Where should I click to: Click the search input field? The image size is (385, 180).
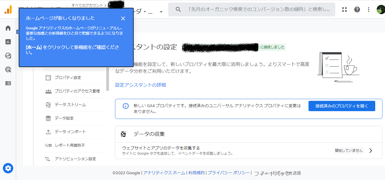point(252,10)
